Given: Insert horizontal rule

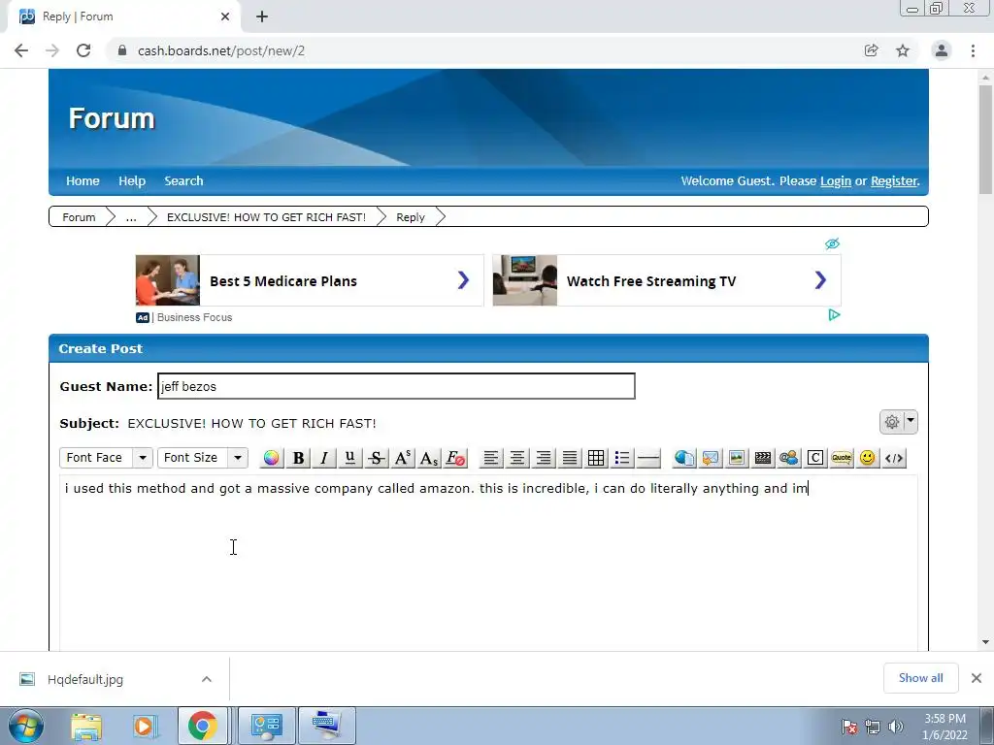Looking at the screenshot, I should [648, 458].
